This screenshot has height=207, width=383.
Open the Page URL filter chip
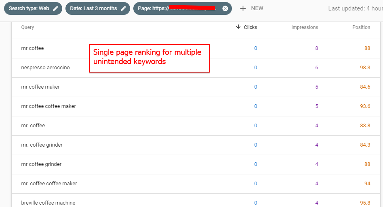click(x=183, y=8)
